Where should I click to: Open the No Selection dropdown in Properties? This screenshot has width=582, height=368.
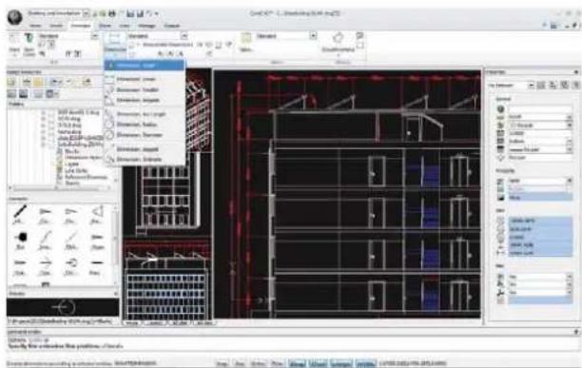(x=511, y=86)
